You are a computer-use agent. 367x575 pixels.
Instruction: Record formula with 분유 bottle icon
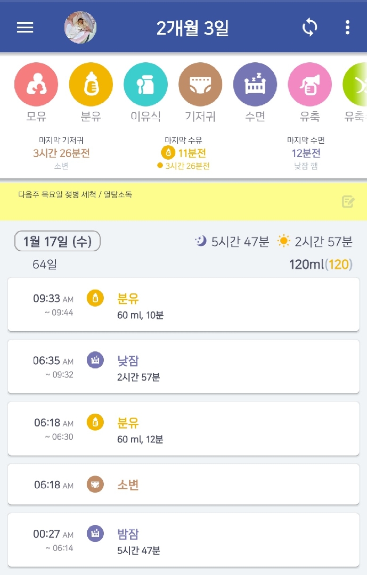pyautogui.click(x=91, y=85)
